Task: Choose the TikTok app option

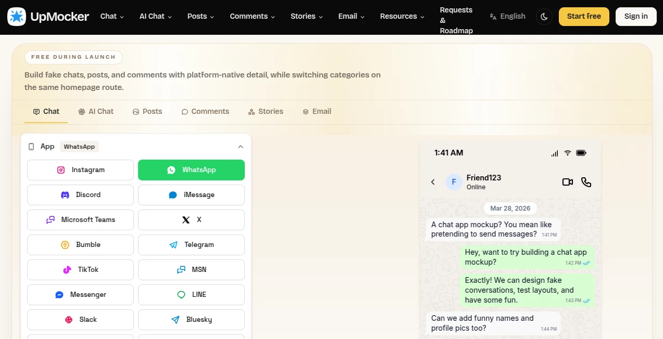Action: coord(80,270)
